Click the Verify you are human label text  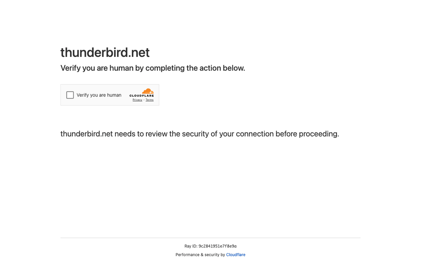tap(99, 95)
